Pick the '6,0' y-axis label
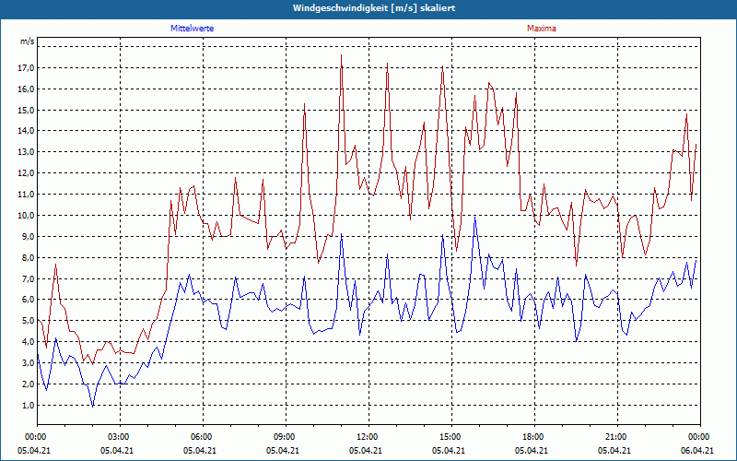The image size is (737, 461). (x=29, y=300)
